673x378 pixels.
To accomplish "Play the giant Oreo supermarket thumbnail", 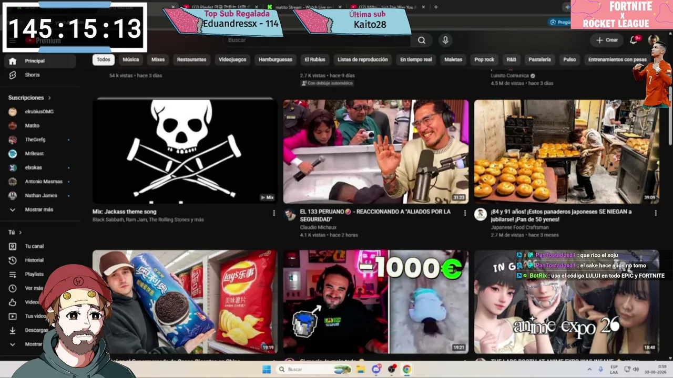I will tap(185, 301).
